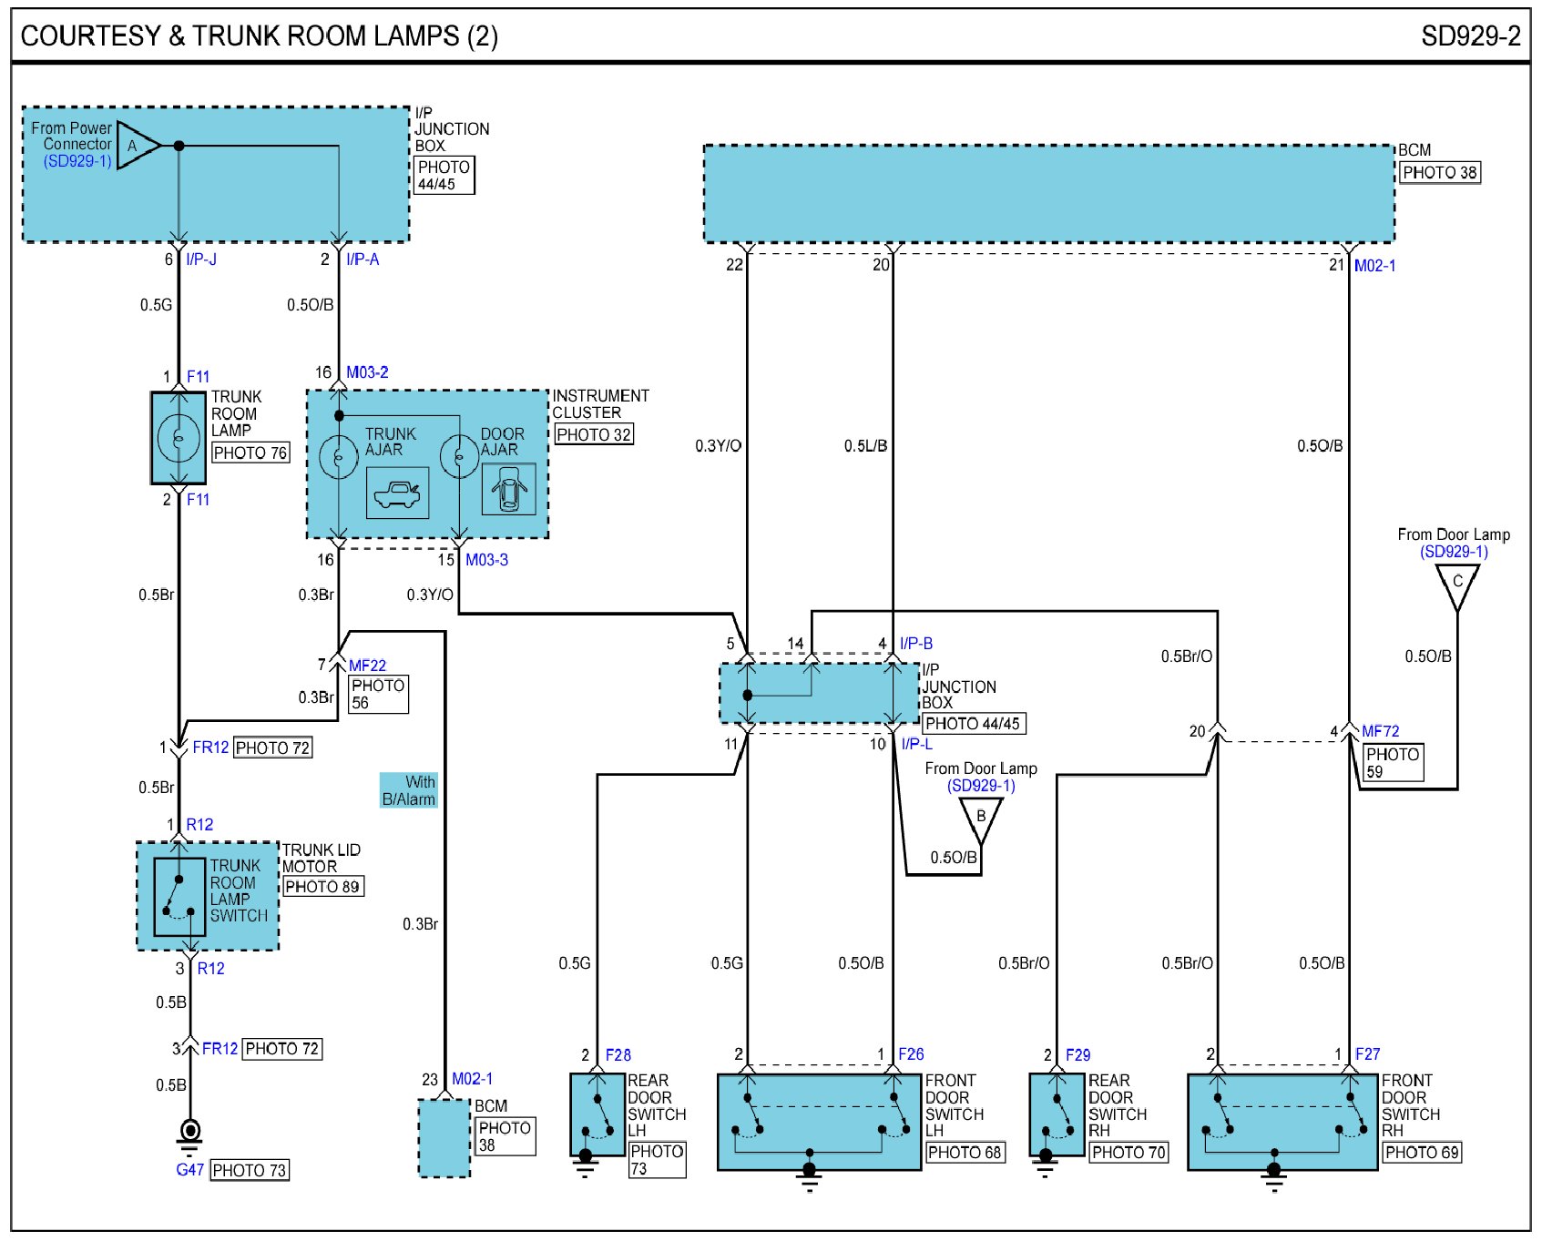Select the Trunk Room Lamp bulb symbol
The height and width of the screenshot is (1241, 1542).
tap(179, 438)
